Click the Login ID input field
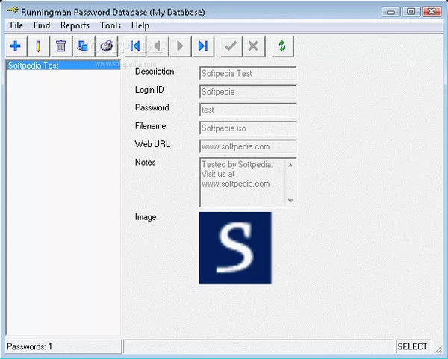Screen dimensions: 448x359 [x=248, y=92]
